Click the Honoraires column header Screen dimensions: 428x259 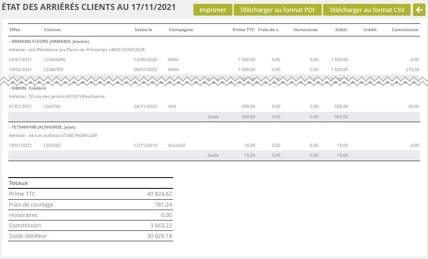[x=305, y=30]
